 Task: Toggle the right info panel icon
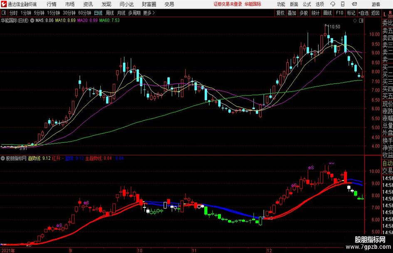pyautogui.click(x=361, y=21)
